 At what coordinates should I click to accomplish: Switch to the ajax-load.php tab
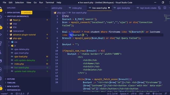[123, 8]
